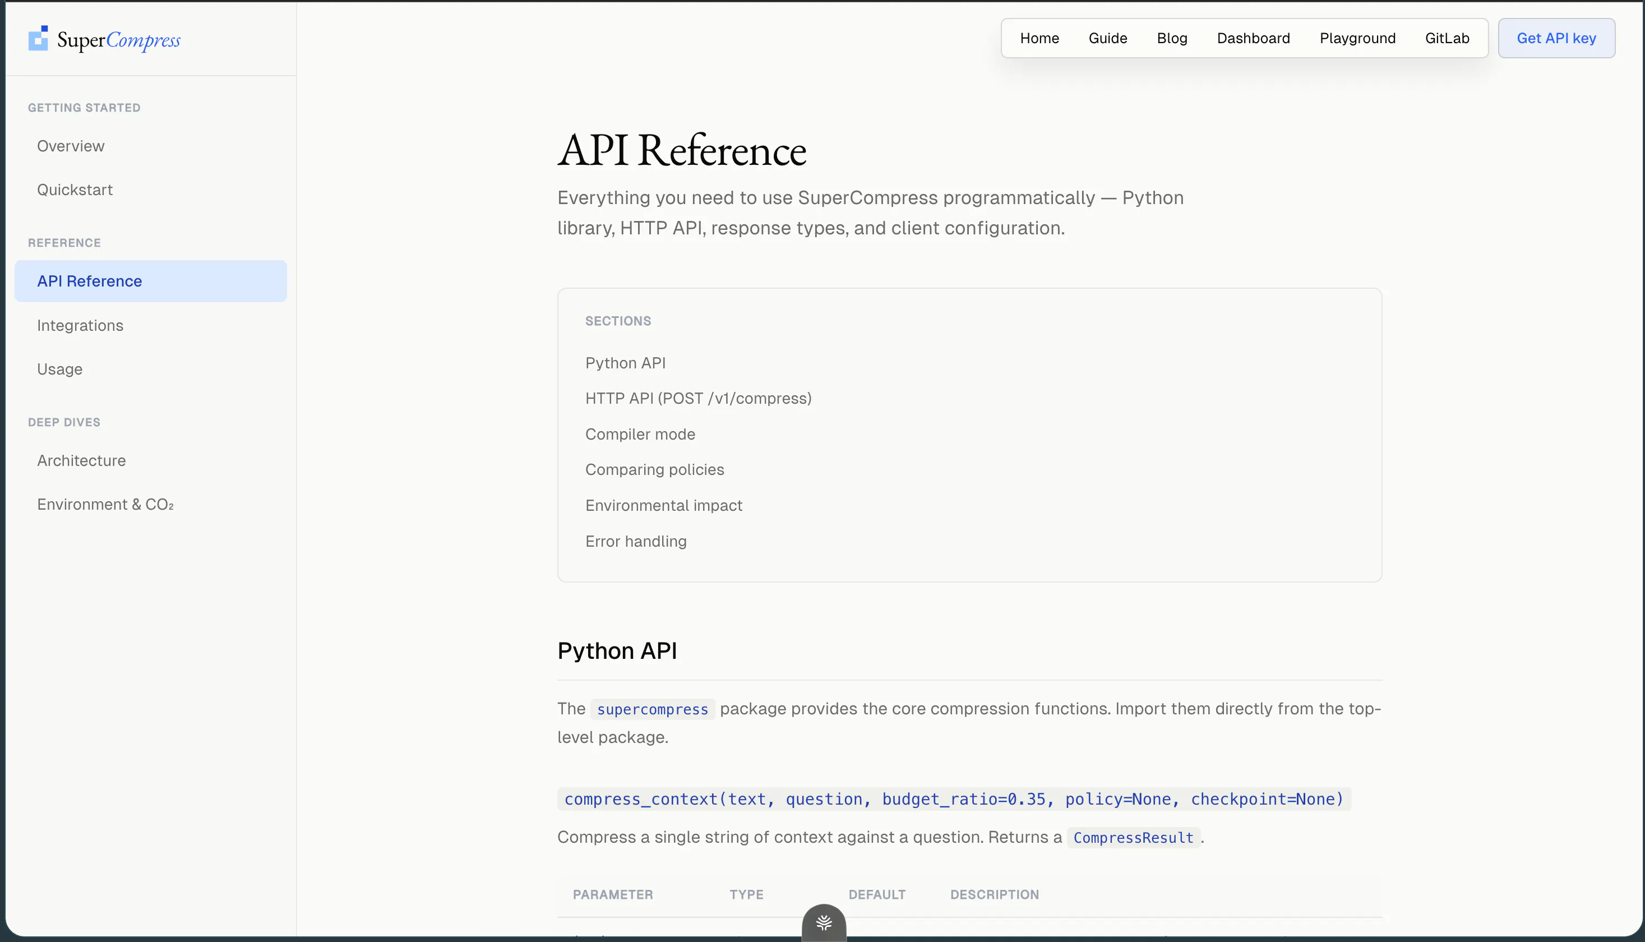This screenshot has width=1645, height=942.
Task: Jump to the Python API section link
Action: click(625, 363)
